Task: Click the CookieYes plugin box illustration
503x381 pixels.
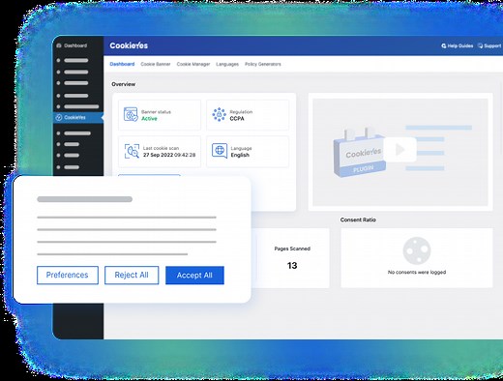Action: (359, 152)
